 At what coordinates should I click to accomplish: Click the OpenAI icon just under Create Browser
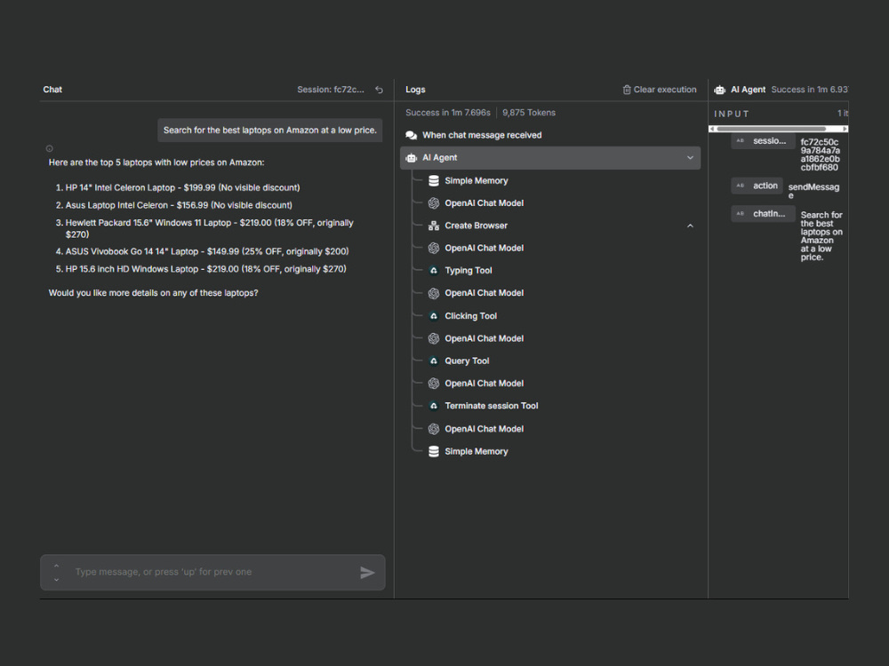point(434,248)
